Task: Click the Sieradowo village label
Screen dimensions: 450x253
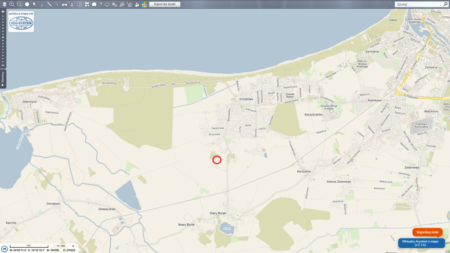Action: click(53, 204)
